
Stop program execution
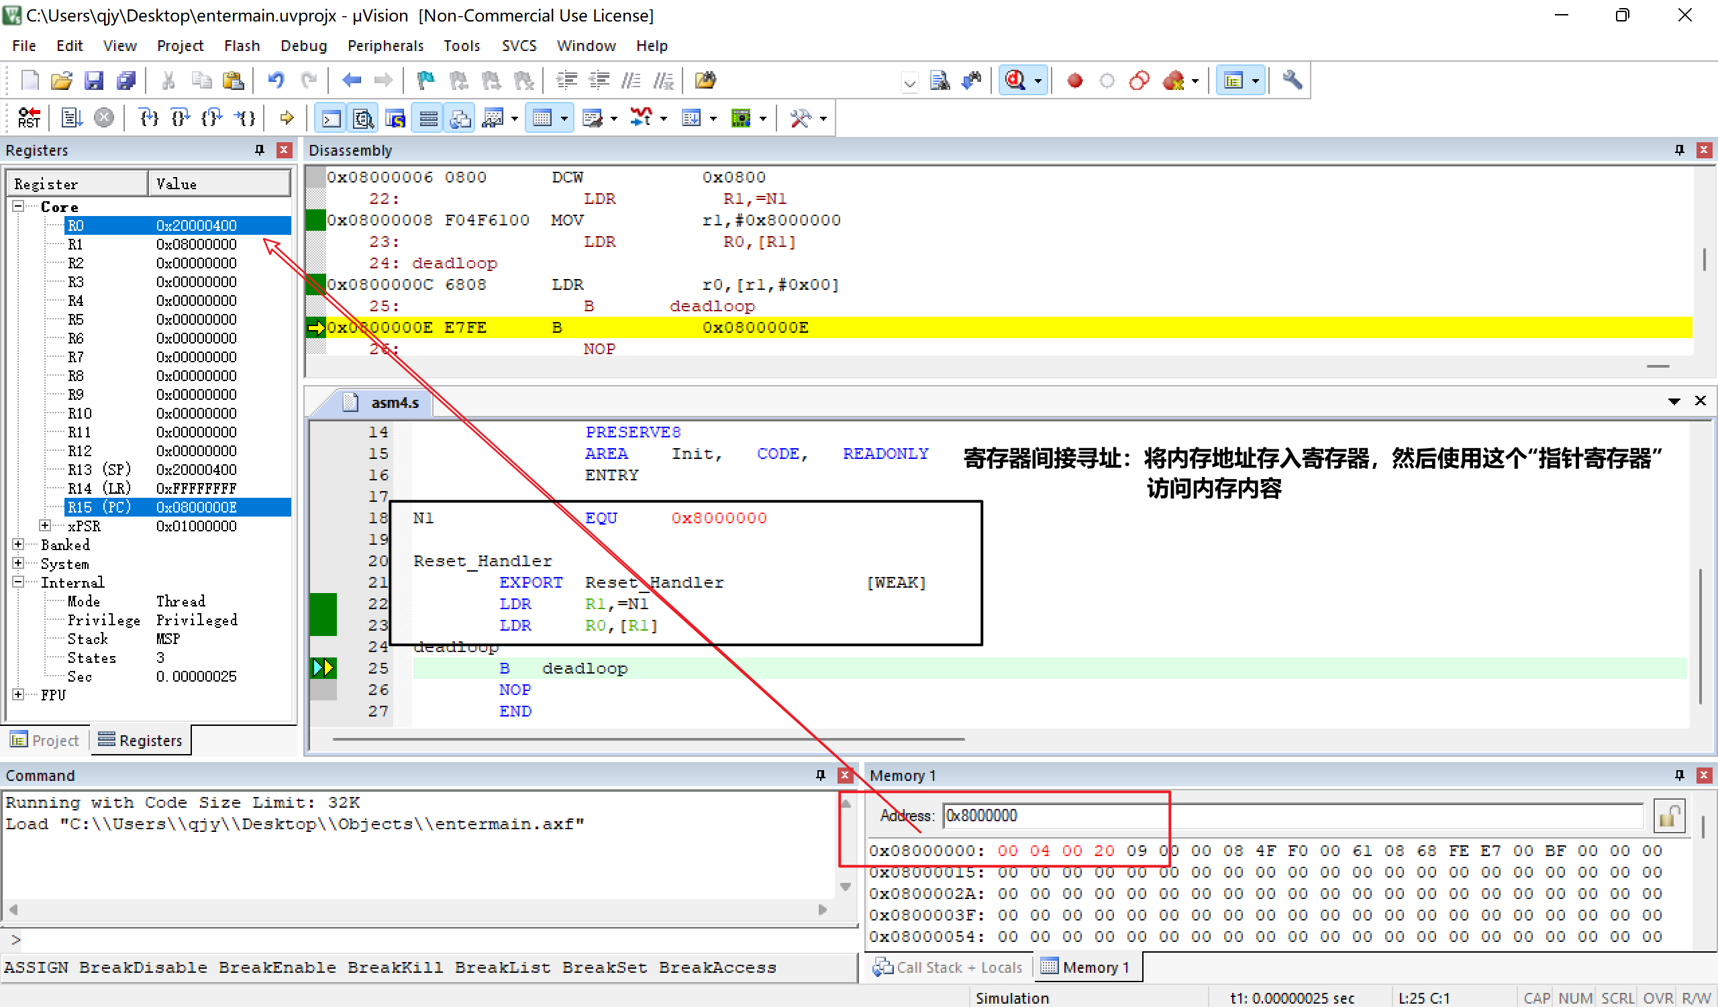click(x=103, y=119)
